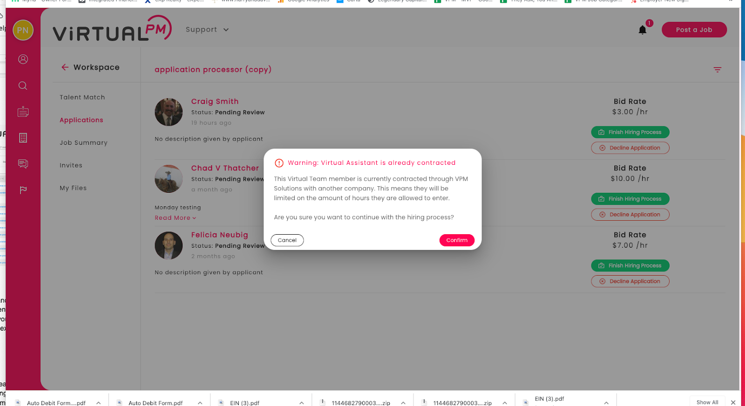Image resolution: width=745 pixels, height=406 pixels.
Task: Open the filter icon for applications
Action: pyautogui.click(x=718, y=70)
